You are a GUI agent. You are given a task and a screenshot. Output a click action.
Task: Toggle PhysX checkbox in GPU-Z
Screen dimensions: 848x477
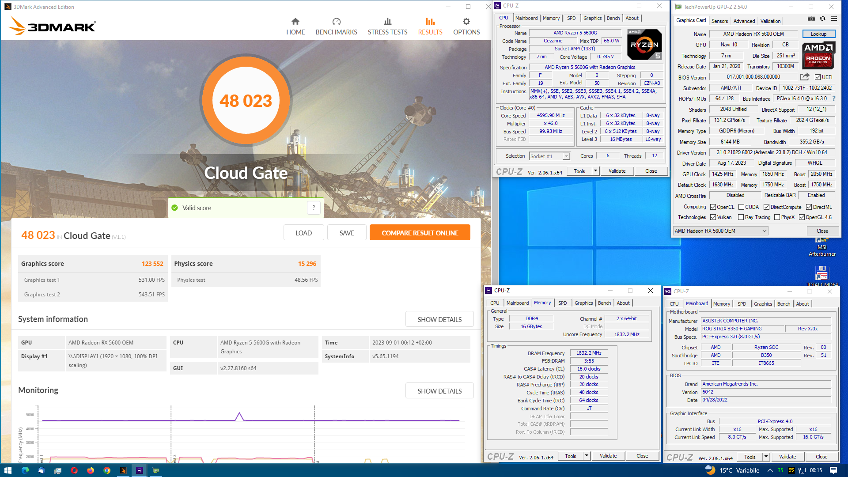(x=777, y=217)
